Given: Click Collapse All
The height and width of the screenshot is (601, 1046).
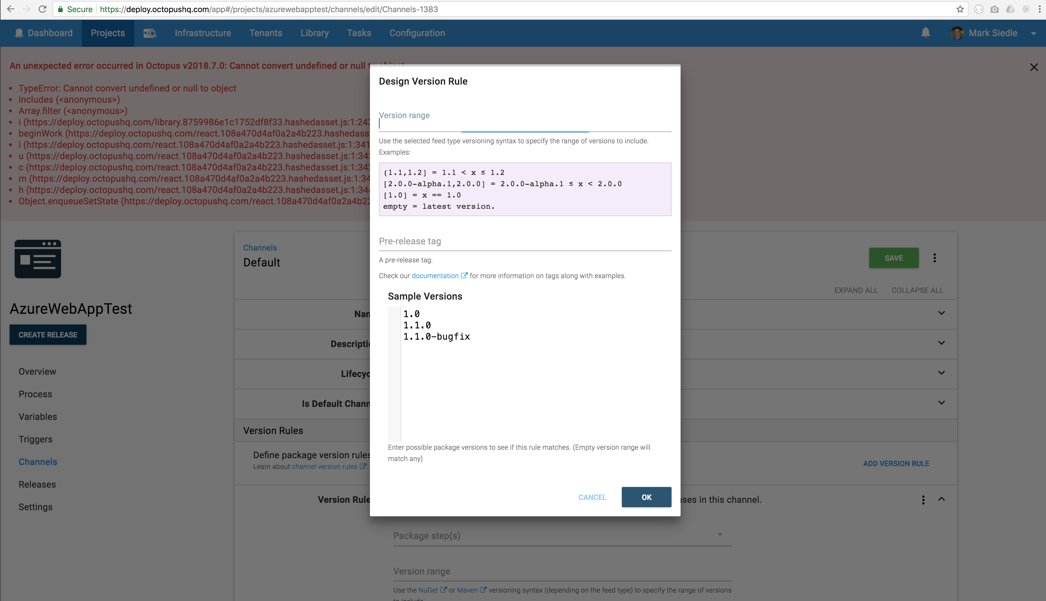Looking at the screenshot, I should 917,290.
